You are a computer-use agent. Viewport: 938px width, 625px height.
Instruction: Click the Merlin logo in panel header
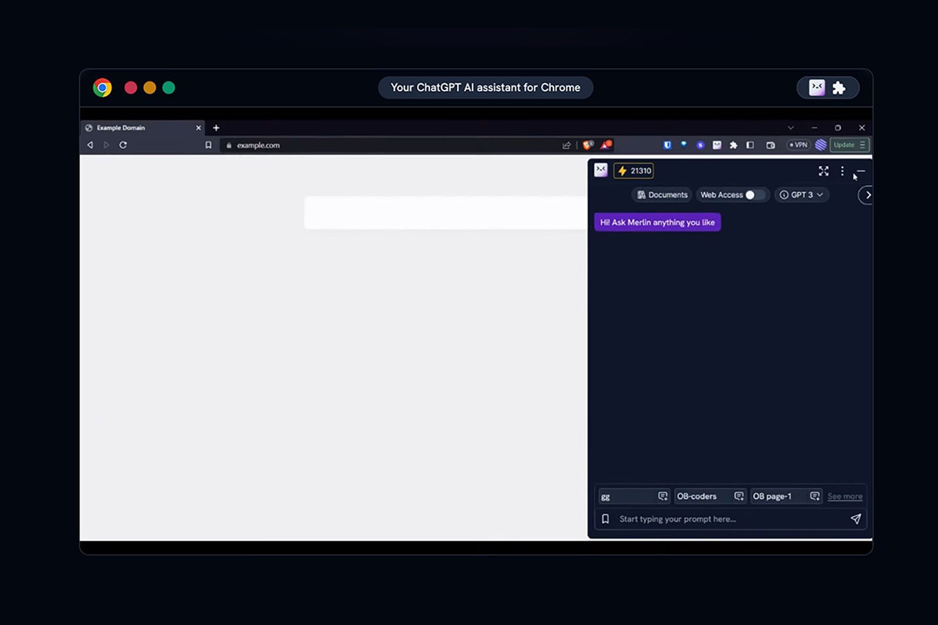click(x=601, y=170)
